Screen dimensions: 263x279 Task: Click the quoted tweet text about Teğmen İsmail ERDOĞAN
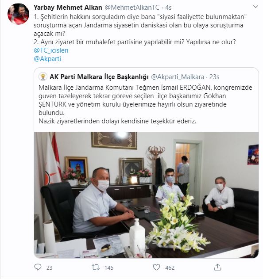(x=145, y=104)
